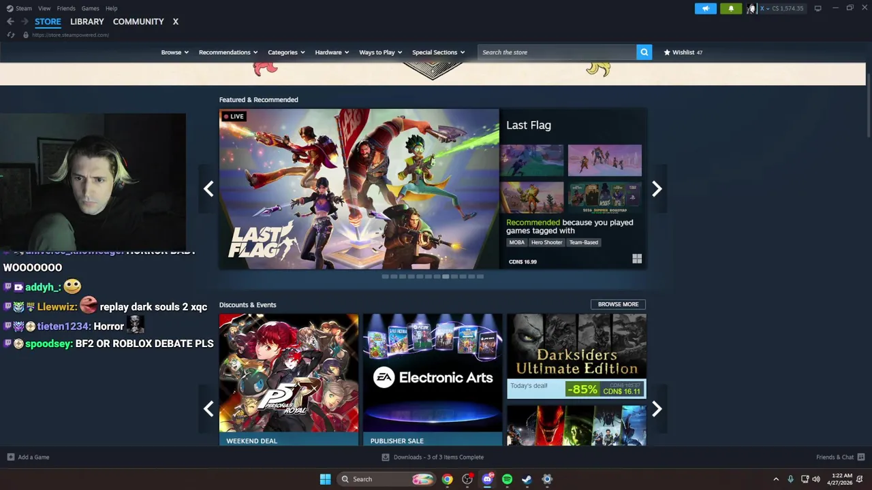Go forward with the navigation arrow
This screenshot has width=872, height=490.
pyautogui.click(x=25, y=22)
